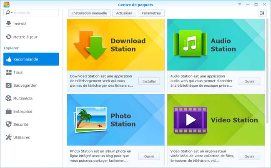Show Tous packages
Viewport: 271px width, 168px height.
point(31,73)
